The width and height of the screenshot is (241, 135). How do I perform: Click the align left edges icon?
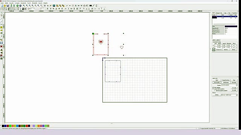pos(47,9)
